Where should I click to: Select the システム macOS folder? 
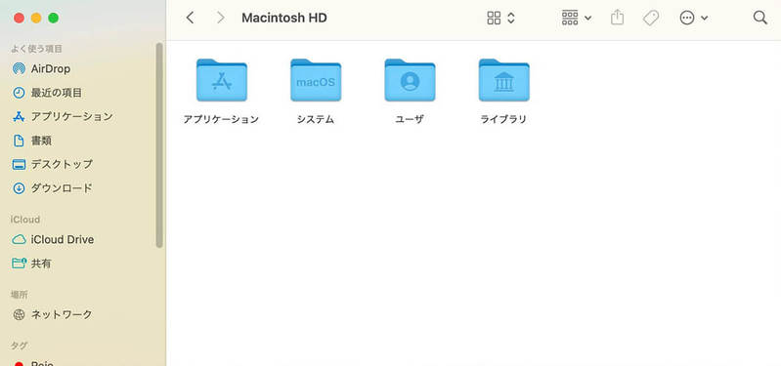coord(316,80)
